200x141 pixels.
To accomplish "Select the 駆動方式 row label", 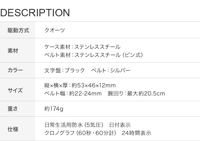I will coord(18,30).
